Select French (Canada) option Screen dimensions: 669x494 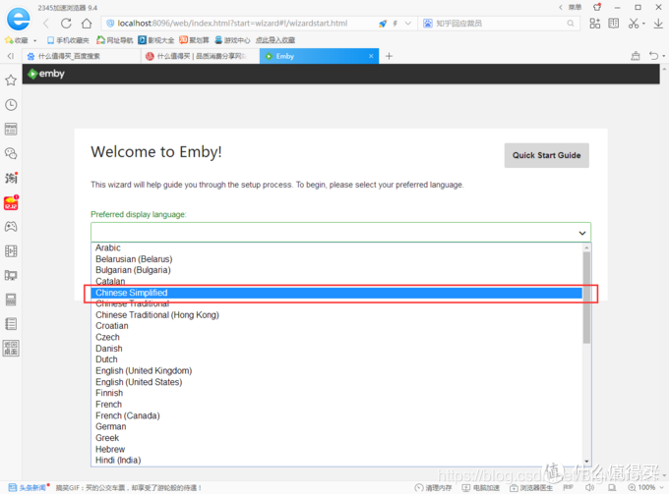click(x=336, y=415)
